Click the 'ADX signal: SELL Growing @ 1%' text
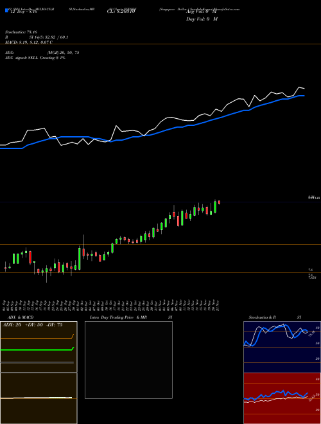The image size is (321, 424). [x=35, y=58]
